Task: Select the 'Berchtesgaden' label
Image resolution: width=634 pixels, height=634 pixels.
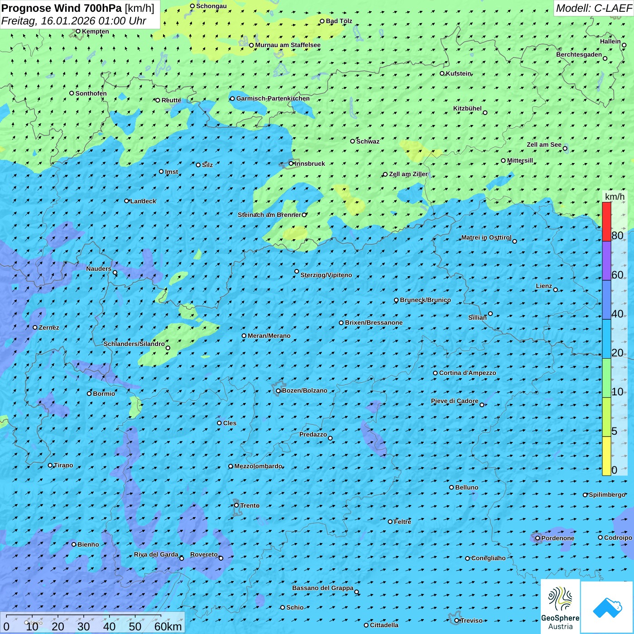Action: 579,54
